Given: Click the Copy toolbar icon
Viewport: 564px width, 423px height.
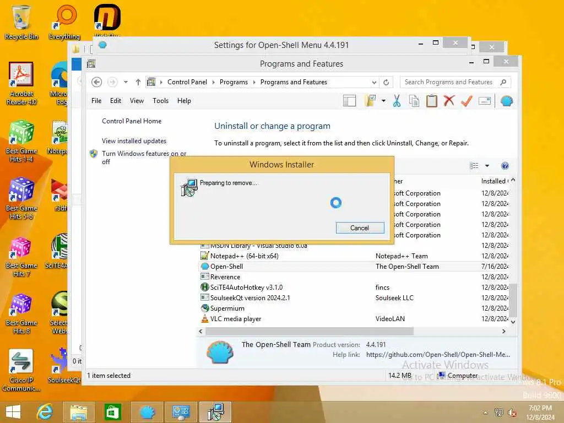Looking at the screenshot, I should [x=414, y=101].
